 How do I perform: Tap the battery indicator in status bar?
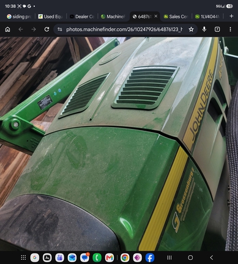pos(229,6)
